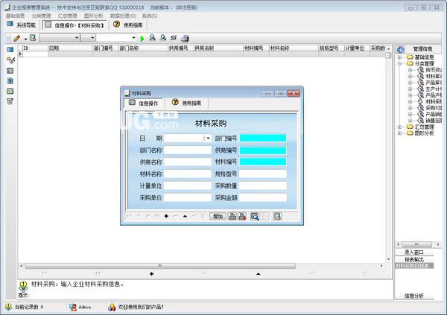Screen dimensions: 447x315
Task: Click the cyan 供商编号 field
Action: 263,150
